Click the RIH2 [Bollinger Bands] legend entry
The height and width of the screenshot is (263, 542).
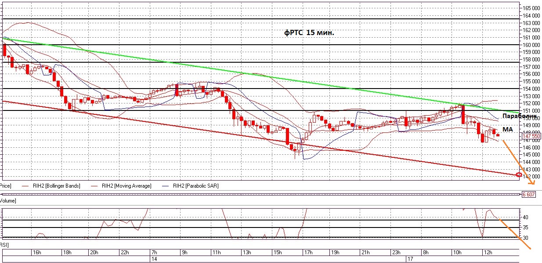tap(51, 186)
